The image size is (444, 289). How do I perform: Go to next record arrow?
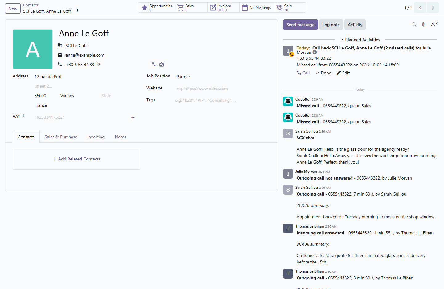(x=433, y=8)
